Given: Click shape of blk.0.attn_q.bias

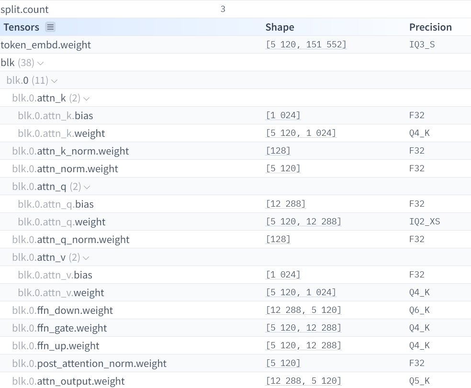Looking at the screenshot, I should (x=285, y=204).
